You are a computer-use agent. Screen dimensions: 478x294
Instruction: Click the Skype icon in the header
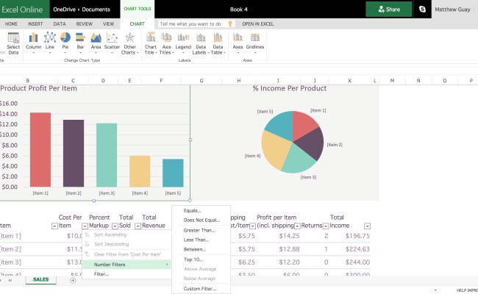(422, 9)
